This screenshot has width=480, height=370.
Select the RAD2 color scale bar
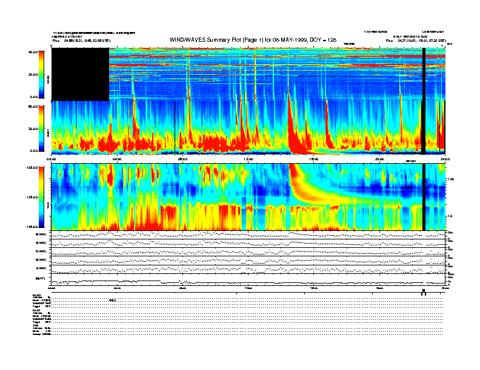(41, 74)
